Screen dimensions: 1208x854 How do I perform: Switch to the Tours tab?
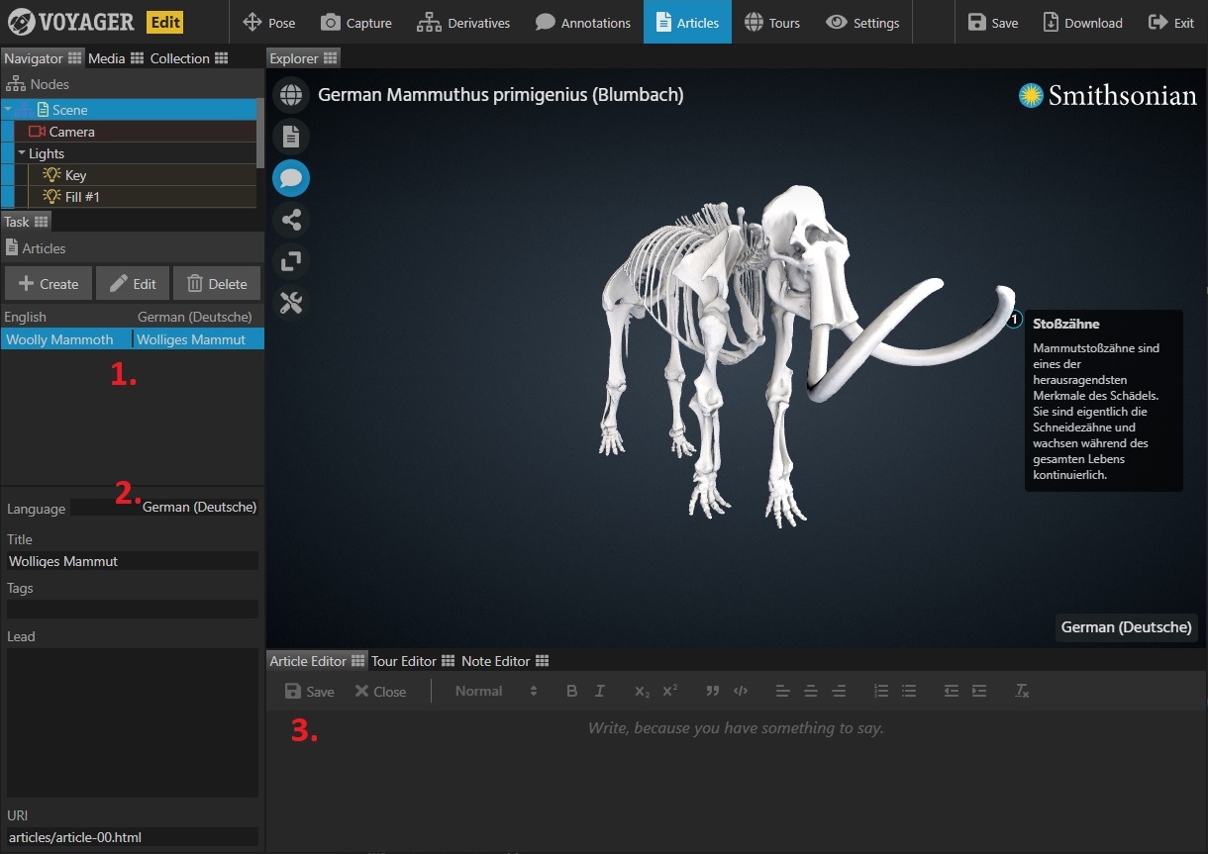point(771,23)
